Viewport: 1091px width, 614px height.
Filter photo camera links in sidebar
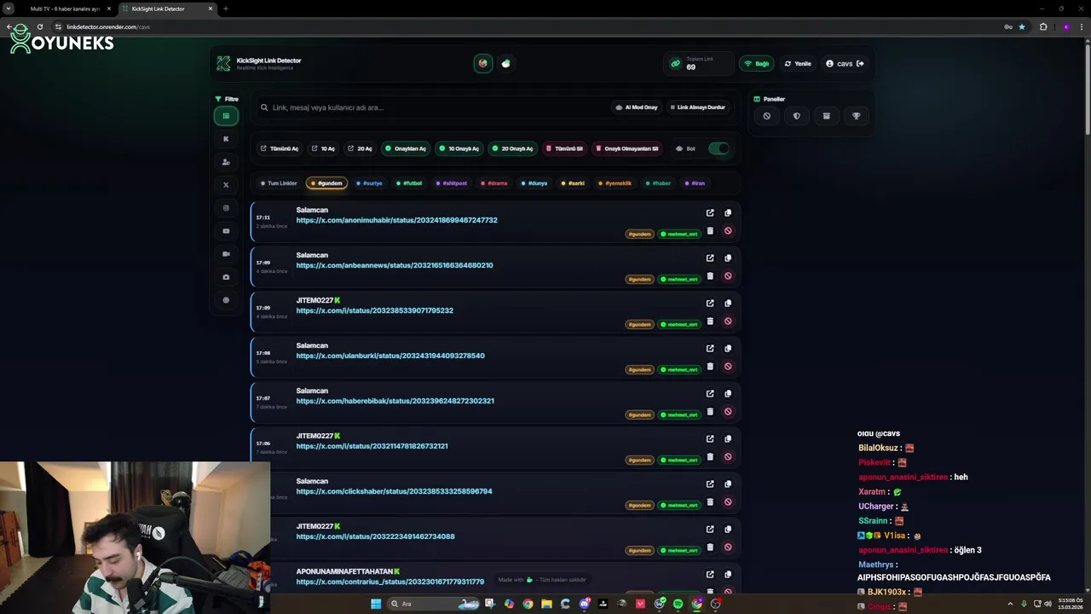click(226, 277)
